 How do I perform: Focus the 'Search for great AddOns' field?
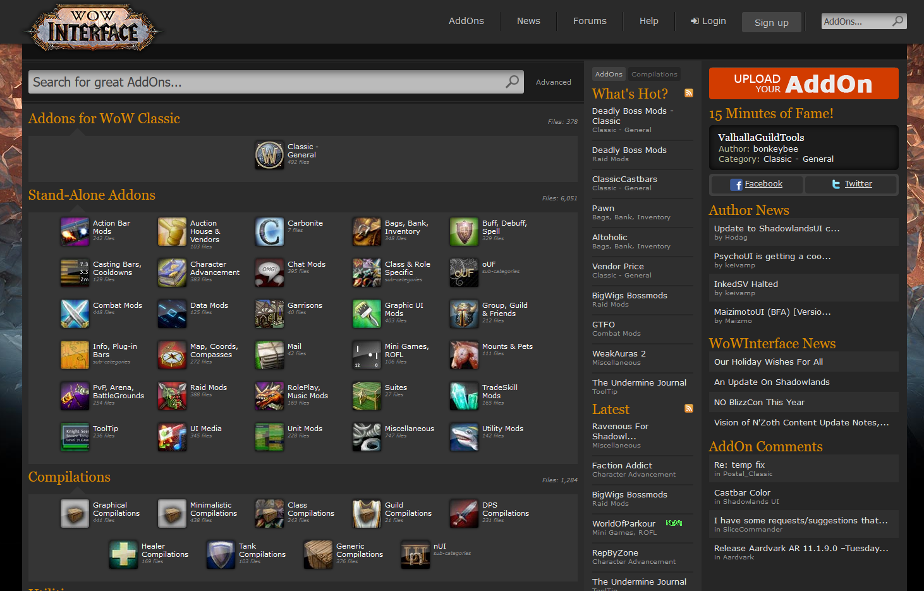(x=276, y=82)
